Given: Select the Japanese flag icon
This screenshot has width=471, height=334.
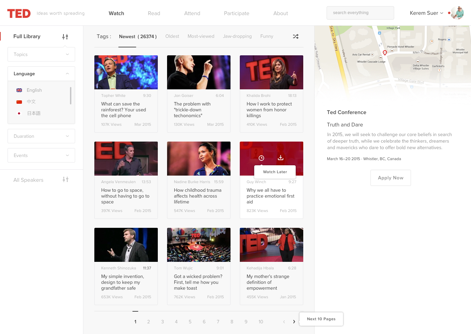Looking at the screenshot, I should [19, 113].
